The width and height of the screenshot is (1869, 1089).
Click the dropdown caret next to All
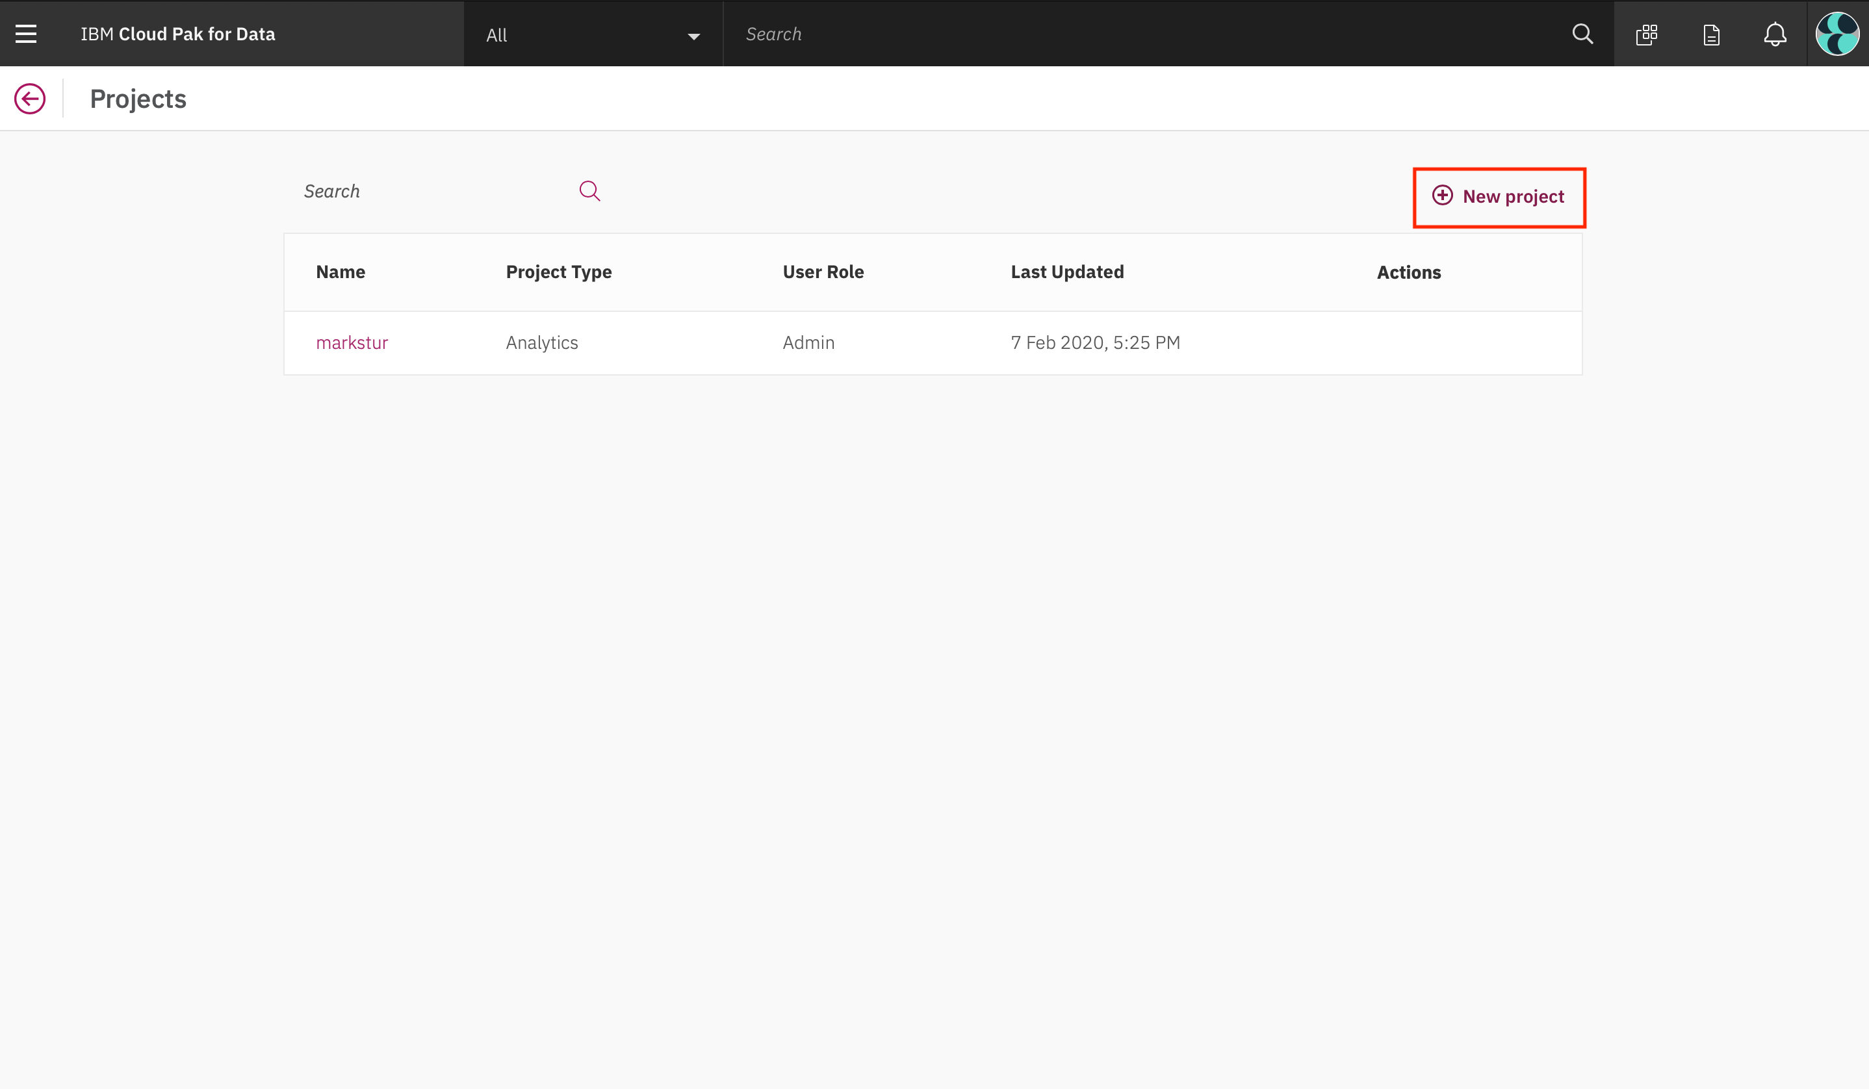[693, 36]
